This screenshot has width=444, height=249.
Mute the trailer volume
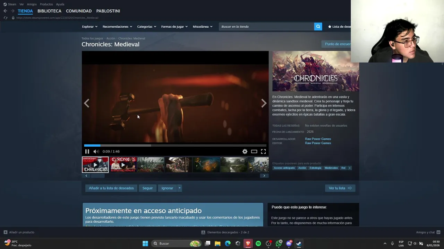(96, 151)
